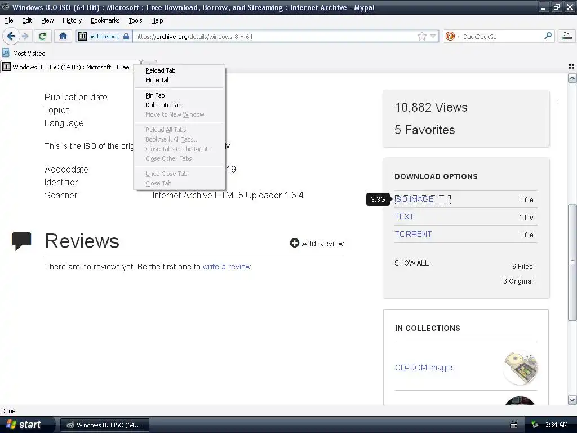
Task: Select the Mypal taskbar window button
Action: click(104, 425)
